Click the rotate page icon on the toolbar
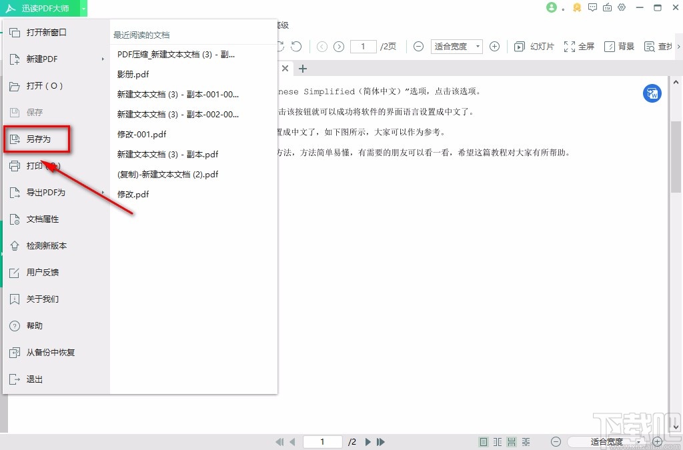Screen dimensions: 683x450 tap(296, 47)
